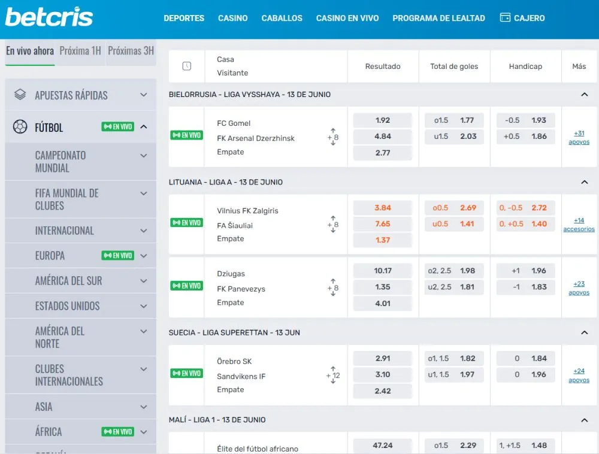
Task: Open +14 accesorios link for Zalgiris match
Action: pos(579,225)
